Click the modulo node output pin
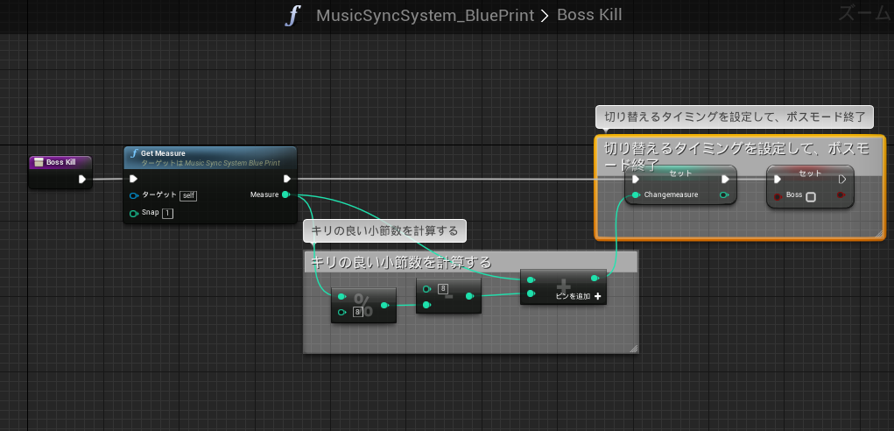Image resolution: width=894 pixels, height=431 pixels. pyautogui.click(x=385, y=305)
